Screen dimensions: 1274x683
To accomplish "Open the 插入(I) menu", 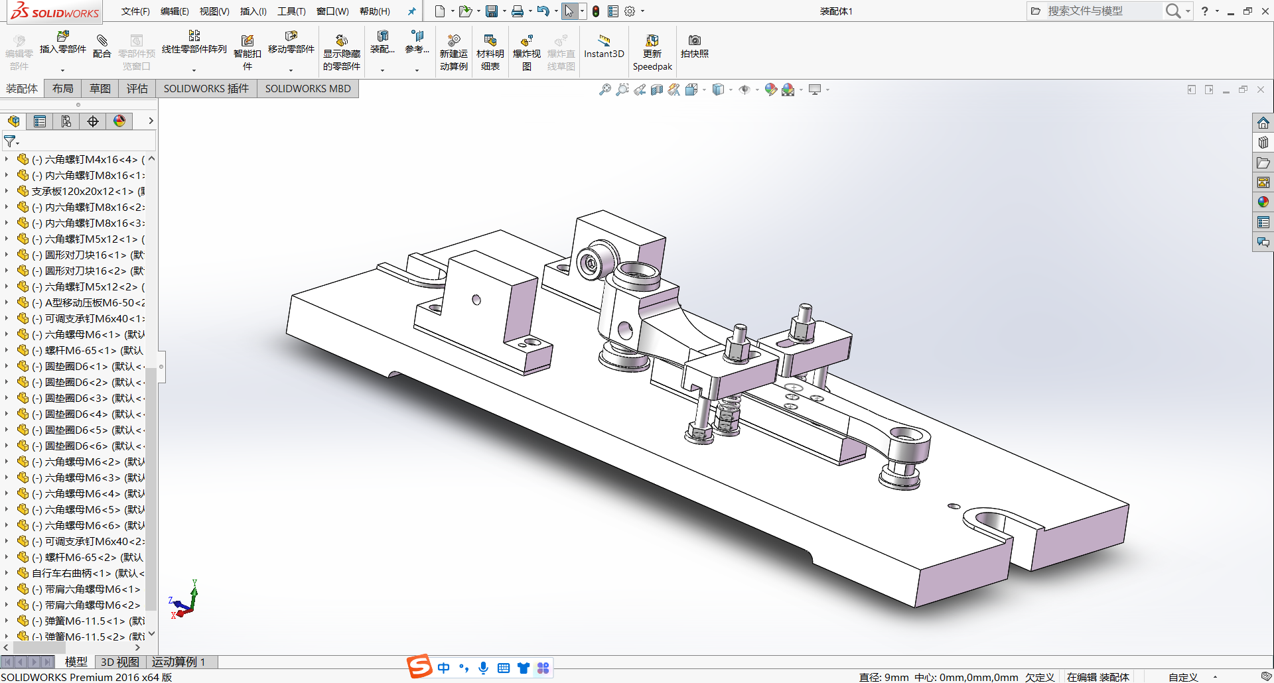I will [253, 11].
